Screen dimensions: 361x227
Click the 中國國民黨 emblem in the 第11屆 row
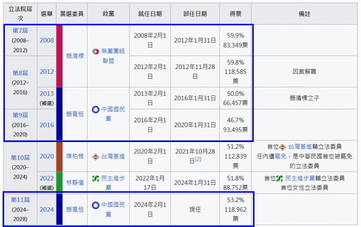point(95,205)
